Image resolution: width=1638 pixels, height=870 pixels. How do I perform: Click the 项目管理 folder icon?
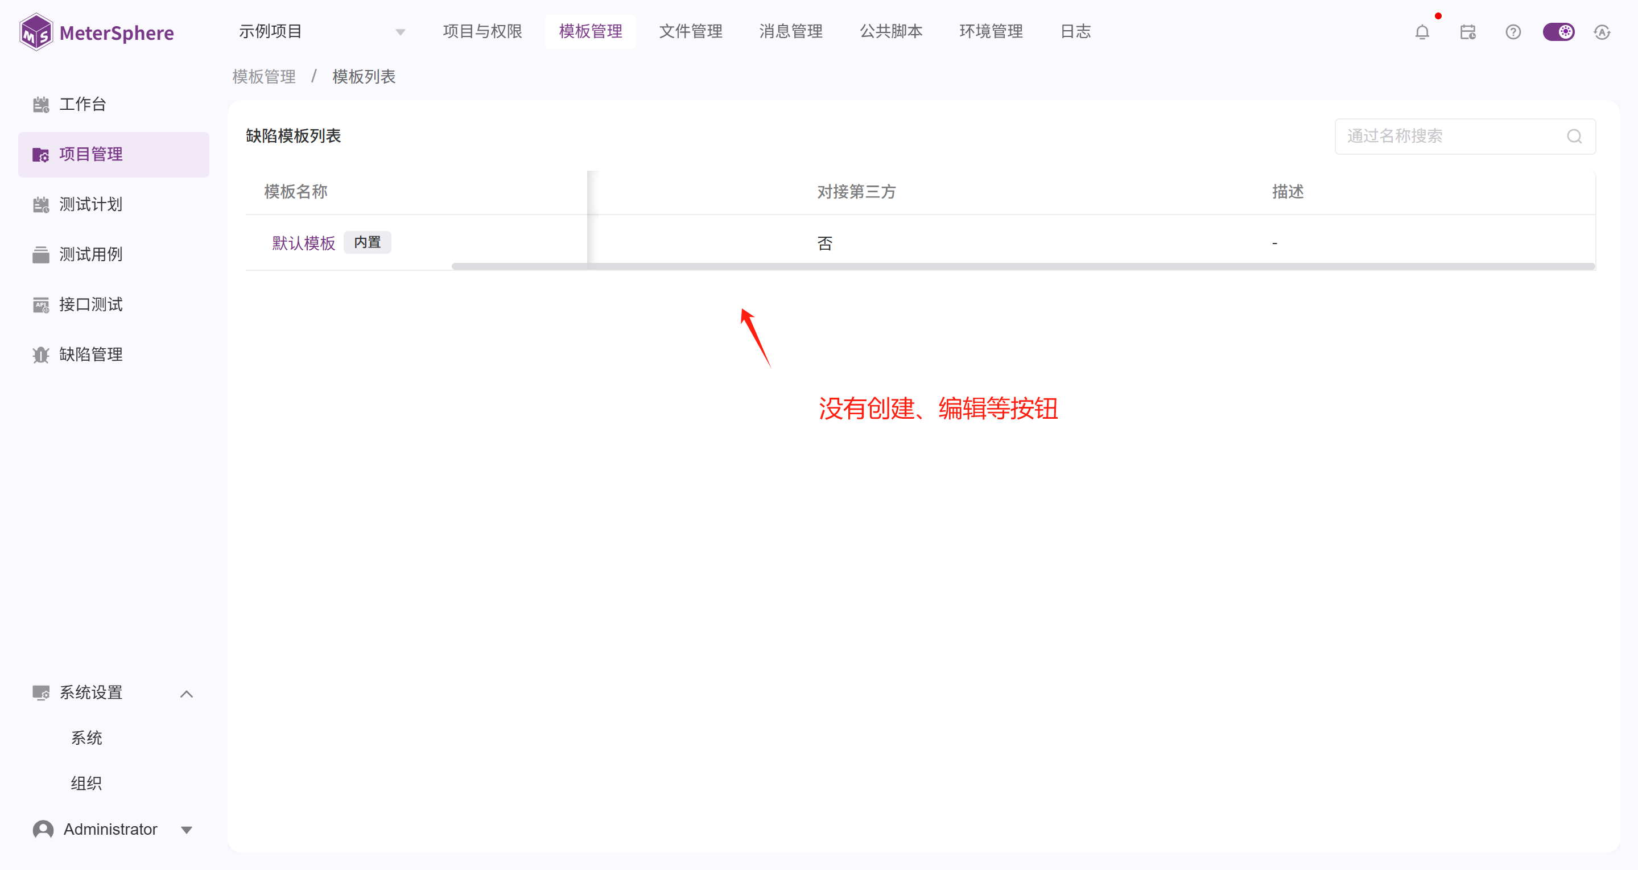(41, 155)
